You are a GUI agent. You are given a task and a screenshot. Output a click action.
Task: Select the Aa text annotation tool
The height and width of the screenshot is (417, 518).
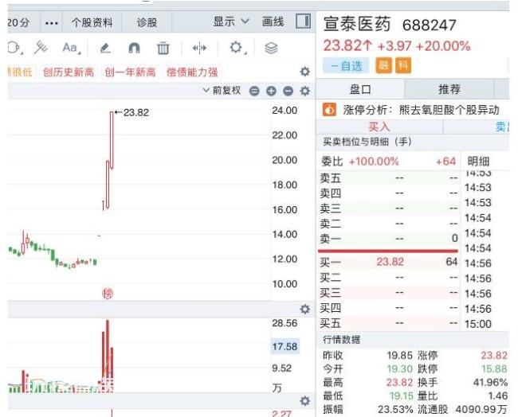click(71, 48)
